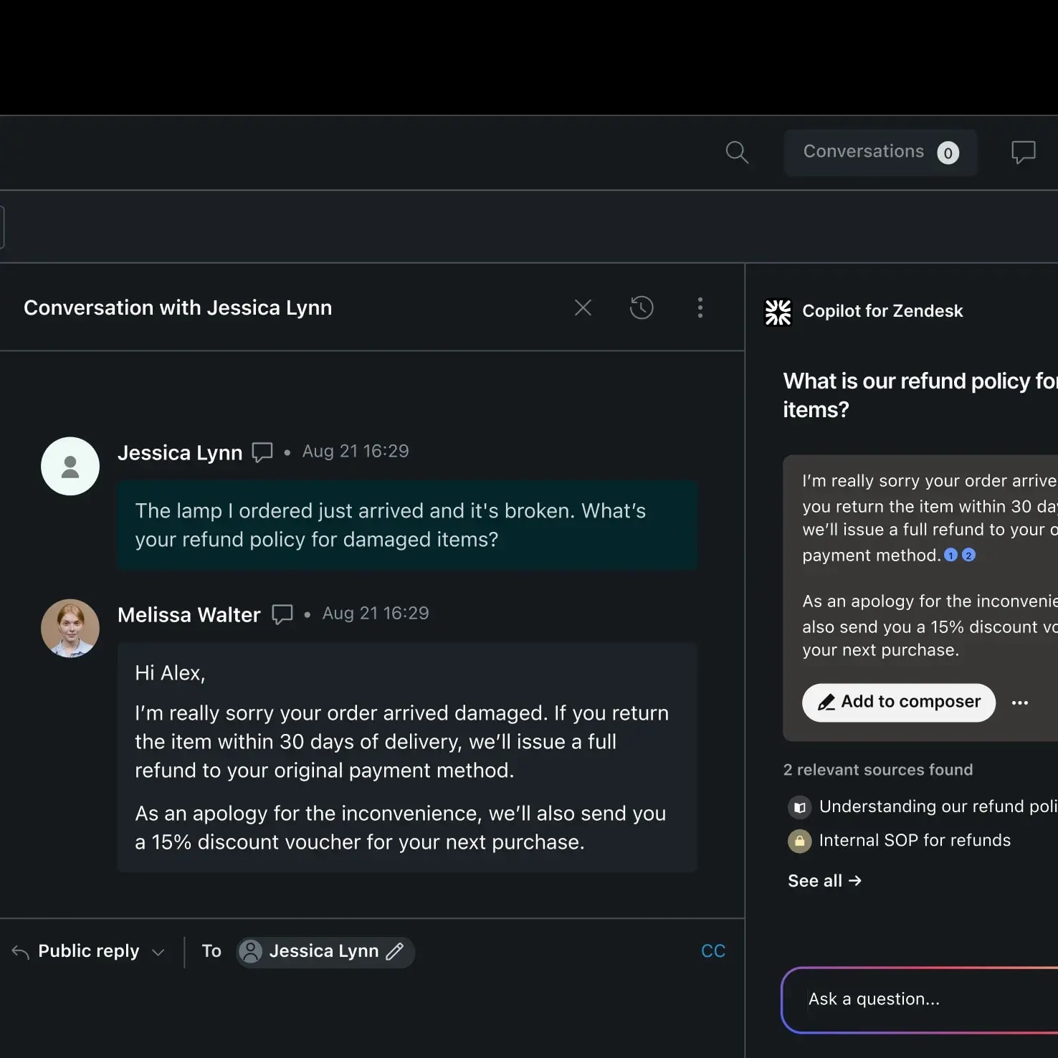The height and width of the screenshot is (1058, 1058).
Task: Expand the Public reply dropdown
Action: tap(158, 952)
